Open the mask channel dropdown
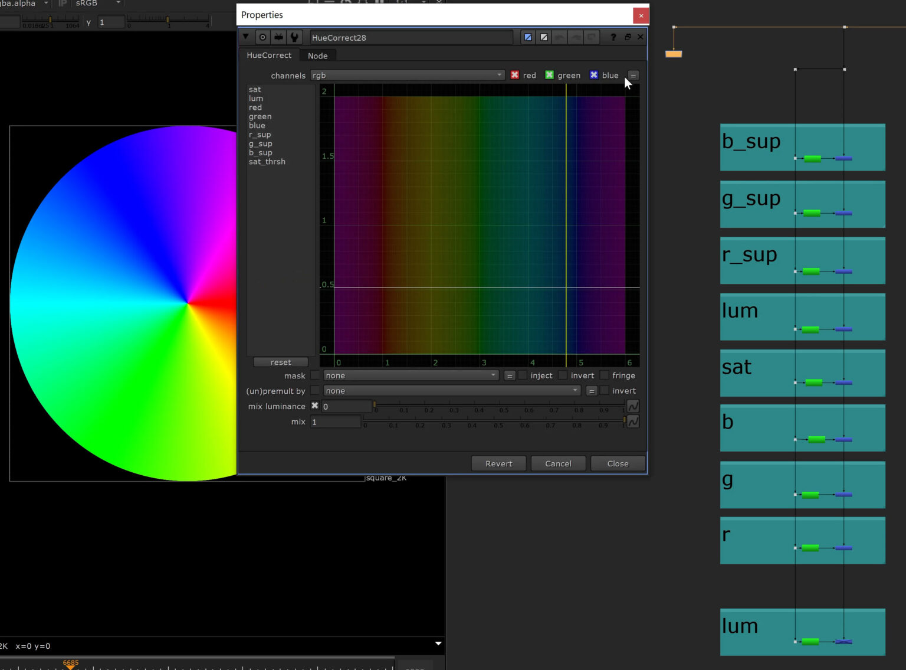This screenshot has height=670, width=906. [411, 375]
